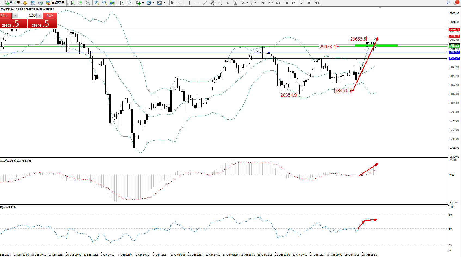Switch chart to candlestick mode
The image size is (461, 257).
[80, 3]
